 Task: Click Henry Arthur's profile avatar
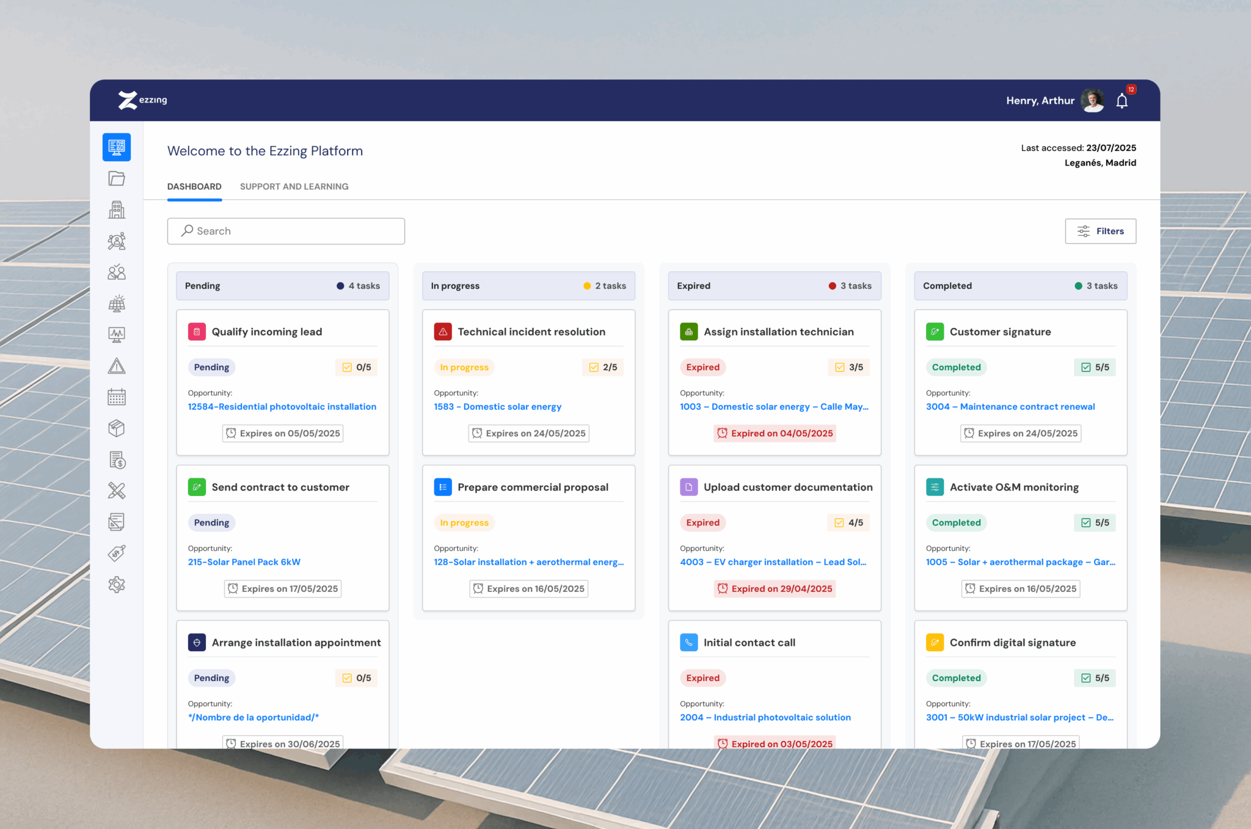coord(1092,101)
